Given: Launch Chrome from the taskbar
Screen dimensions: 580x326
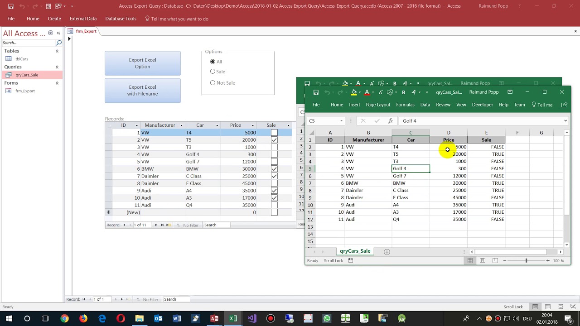Looking at the screenshot, I should [x=64, y=319].
